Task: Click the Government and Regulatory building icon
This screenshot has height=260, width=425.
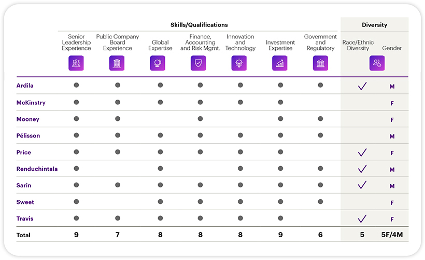Action: (x=320, y=63)
